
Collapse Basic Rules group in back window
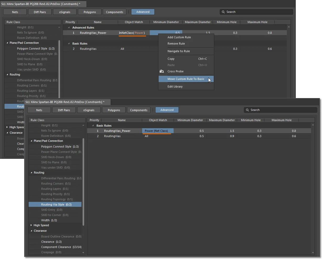pos(69,44)
